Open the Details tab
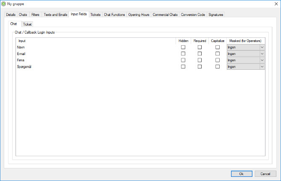This screenshot has height=181, width=281. 11,15
